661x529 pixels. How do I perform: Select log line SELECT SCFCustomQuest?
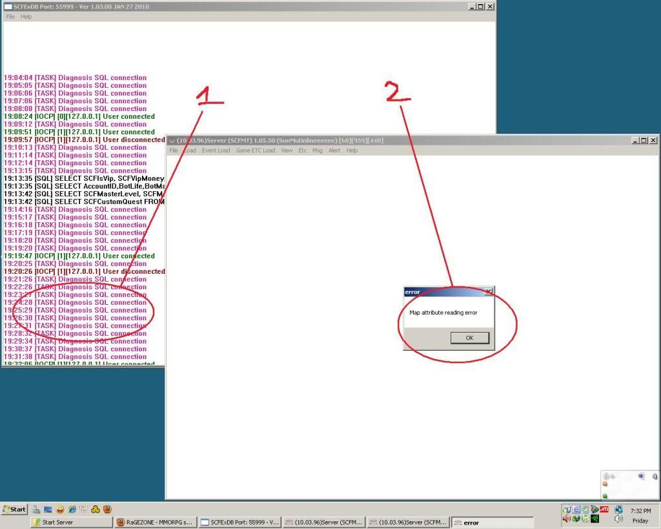click(x=85, y=202)
